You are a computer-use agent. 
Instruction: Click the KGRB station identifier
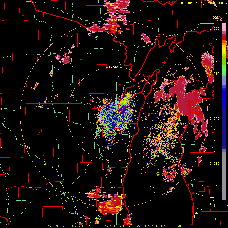coord(142,226)
